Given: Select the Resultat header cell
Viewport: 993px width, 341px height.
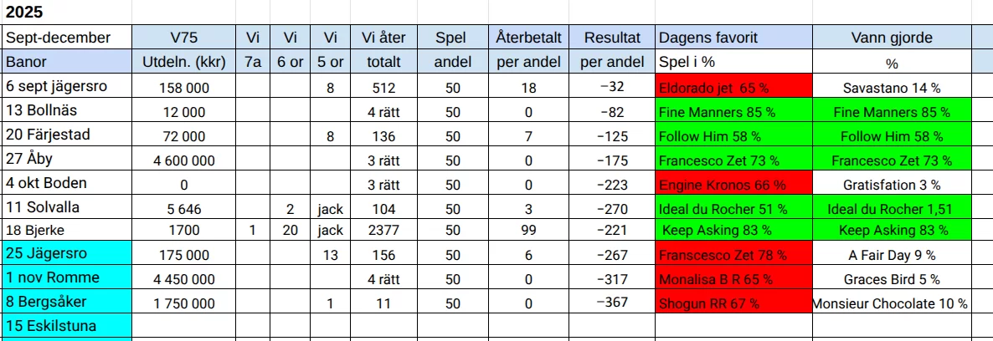Looking at the screenshot, I should (x=612, y=38).
